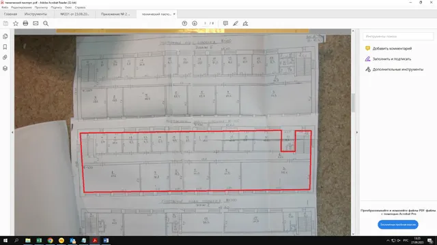Open the volume control in system tray

[x=399, y=240]
